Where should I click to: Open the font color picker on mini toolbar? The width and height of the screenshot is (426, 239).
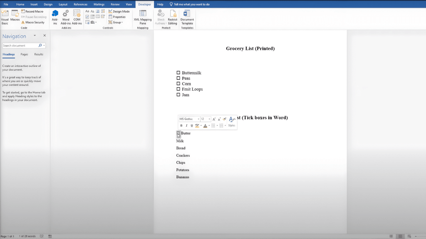click(x=206, y=126)
